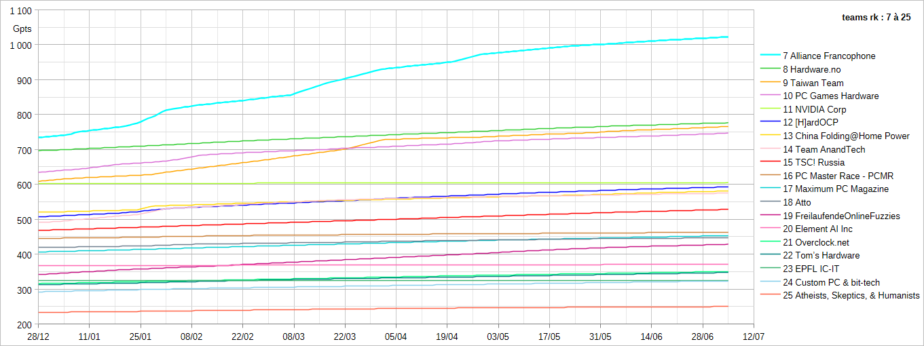Click the TSC! Russia red legend swatch
The image size is (924, 346).
tap(770, 163)
